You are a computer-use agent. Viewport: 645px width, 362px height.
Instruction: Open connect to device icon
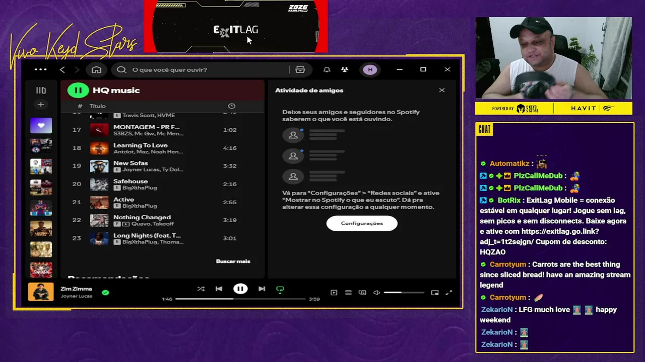click(362, 293)
